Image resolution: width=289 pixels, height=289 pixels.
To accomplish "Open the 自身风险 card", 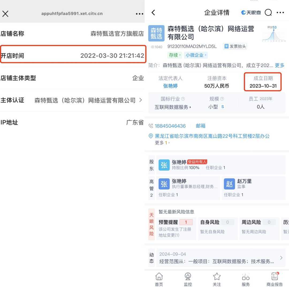I will point(218,229).
